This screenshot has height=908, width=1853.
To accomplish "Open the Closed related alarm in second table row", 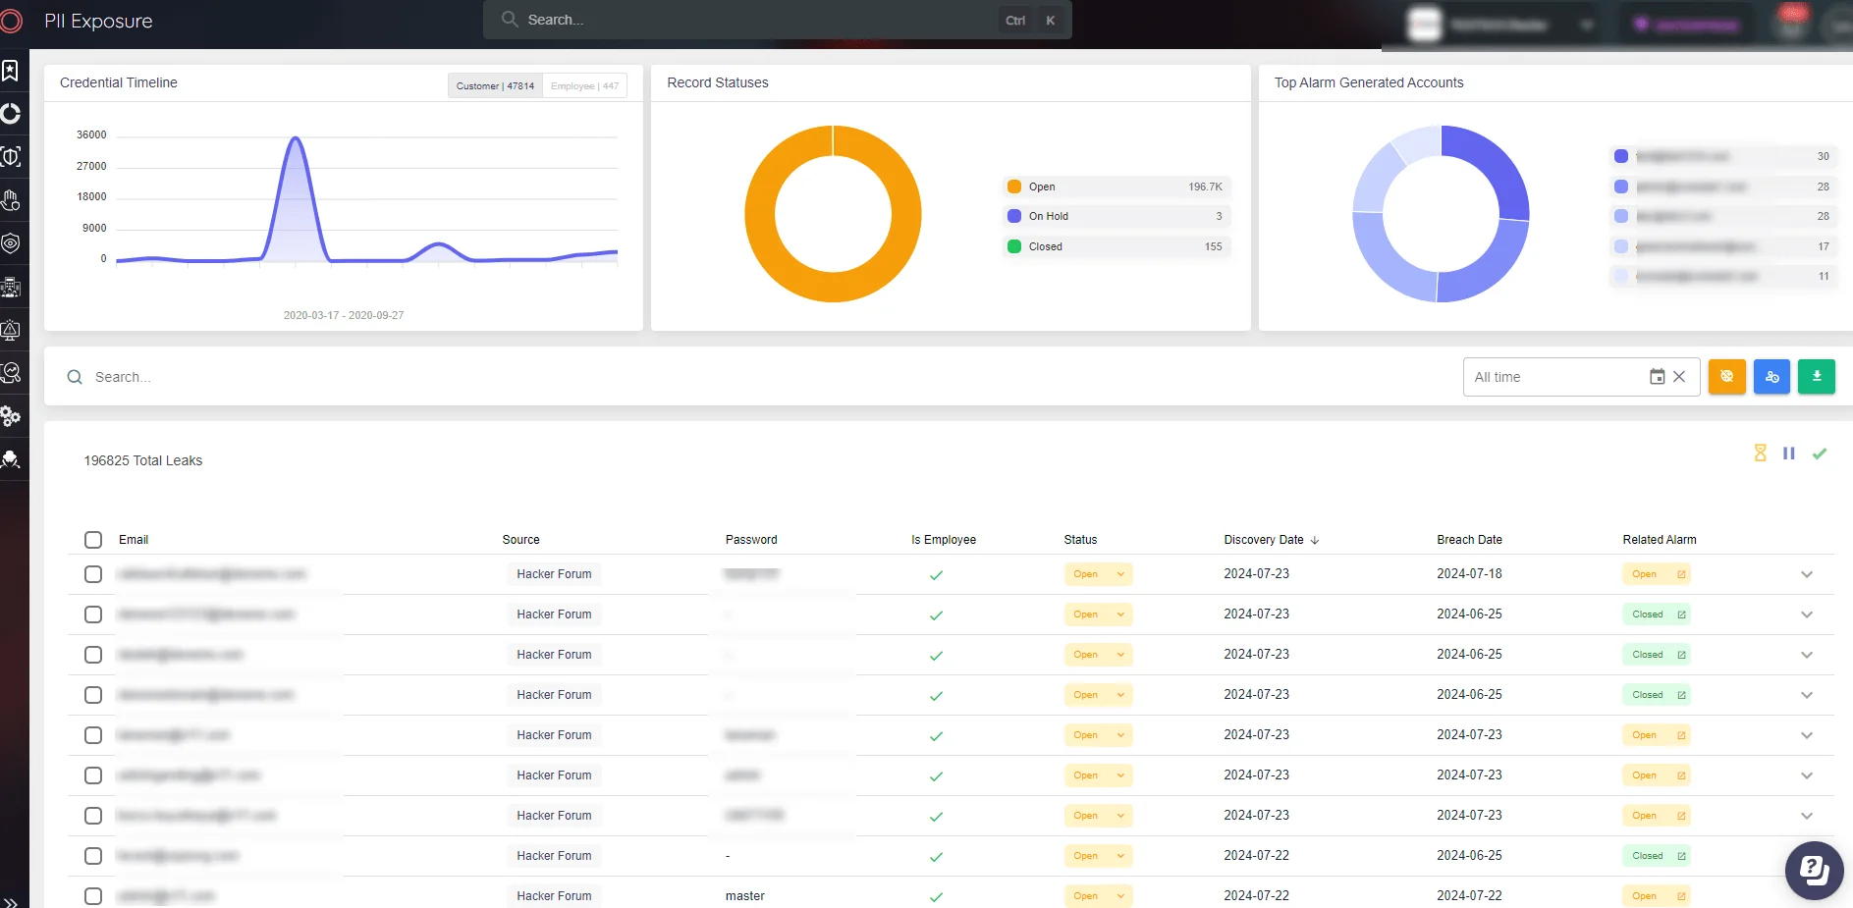I will [1656, 614].
